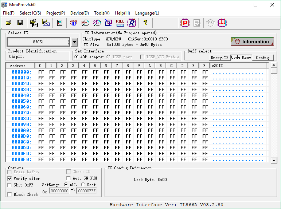This screenshot has width=281, height=209.
Task: Click the 87C51 chip selection button
Action: (38, 42)
